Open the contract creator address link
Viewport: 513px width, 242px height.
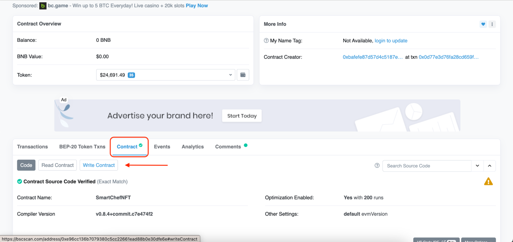(372, 57)
